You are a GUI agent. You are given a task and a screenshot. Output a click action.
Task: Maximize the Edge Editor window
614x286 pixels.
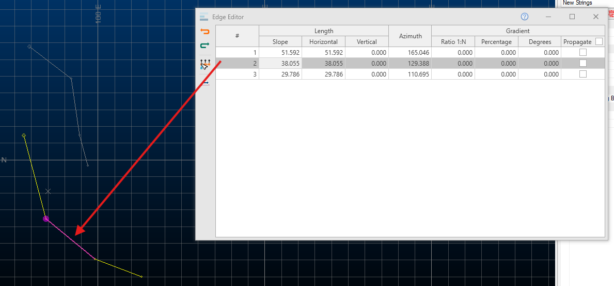click(x=572, y=17)
